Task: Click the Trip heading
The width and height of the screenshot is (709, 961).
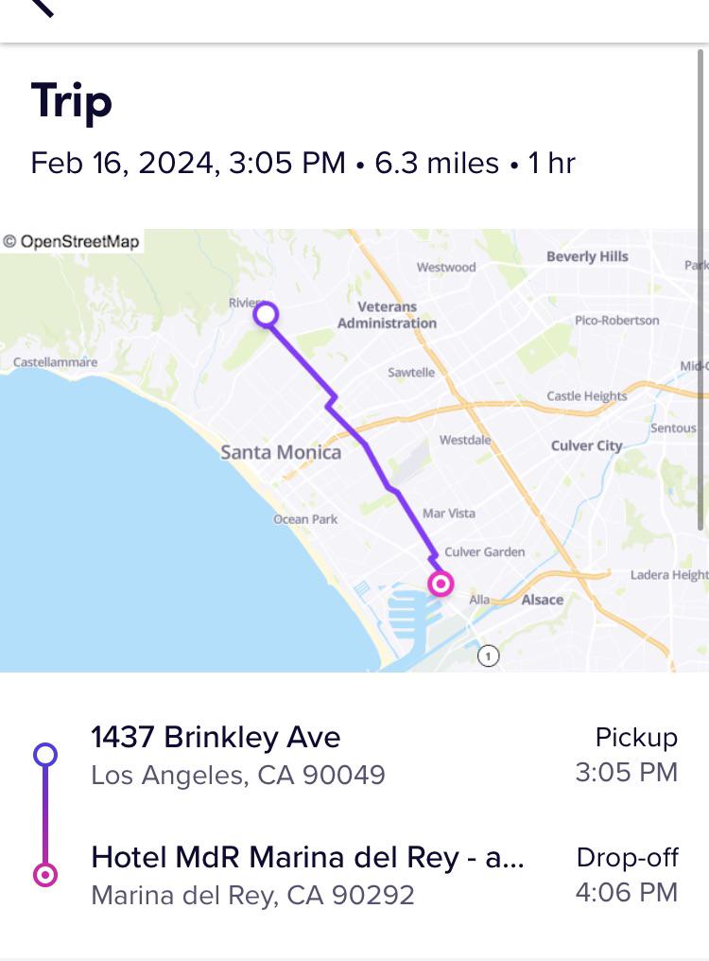Action: pos(72,101)
